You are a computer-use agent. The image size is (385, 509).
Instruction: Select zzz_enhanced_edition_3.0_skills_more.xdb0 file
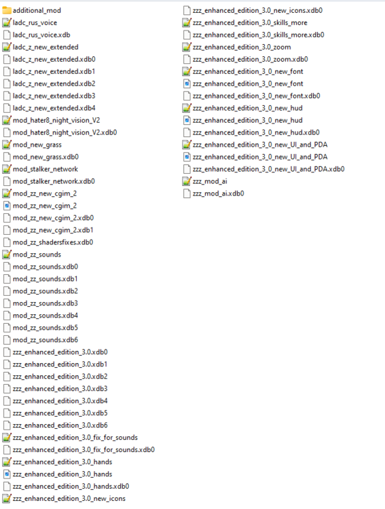tap(254, 35)
